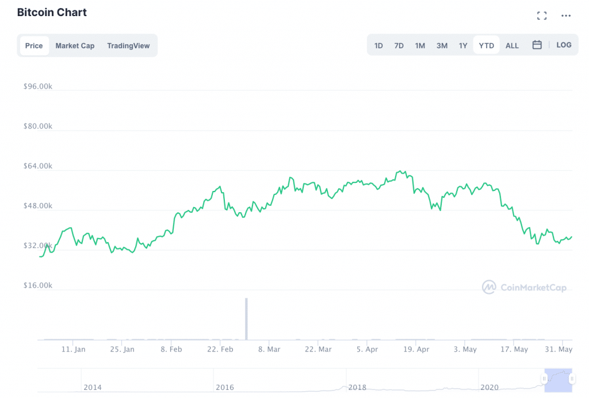589x398 pixels.
Task: Select the 1D time range
Action: coord(378,45)
